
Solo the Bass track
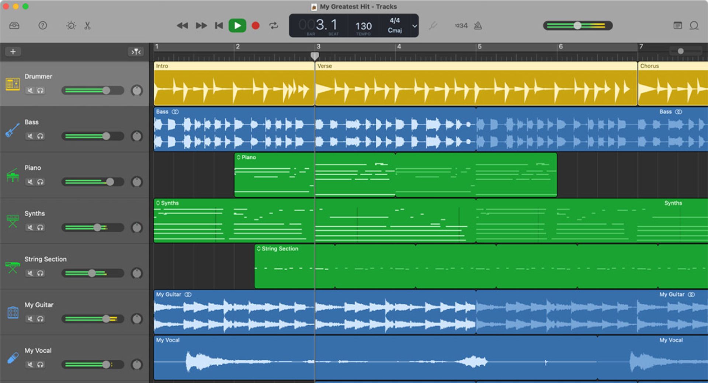click(x=40, y=136)
